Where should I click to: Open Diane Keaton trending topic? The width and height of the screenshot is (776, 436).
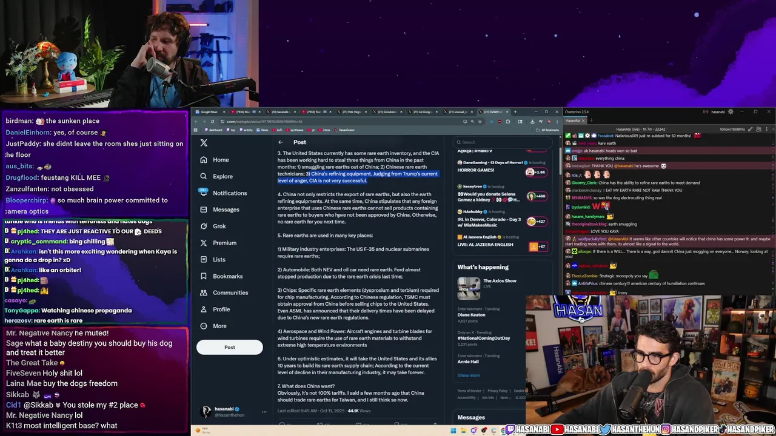pyautogui.click(x=471, y=315)
